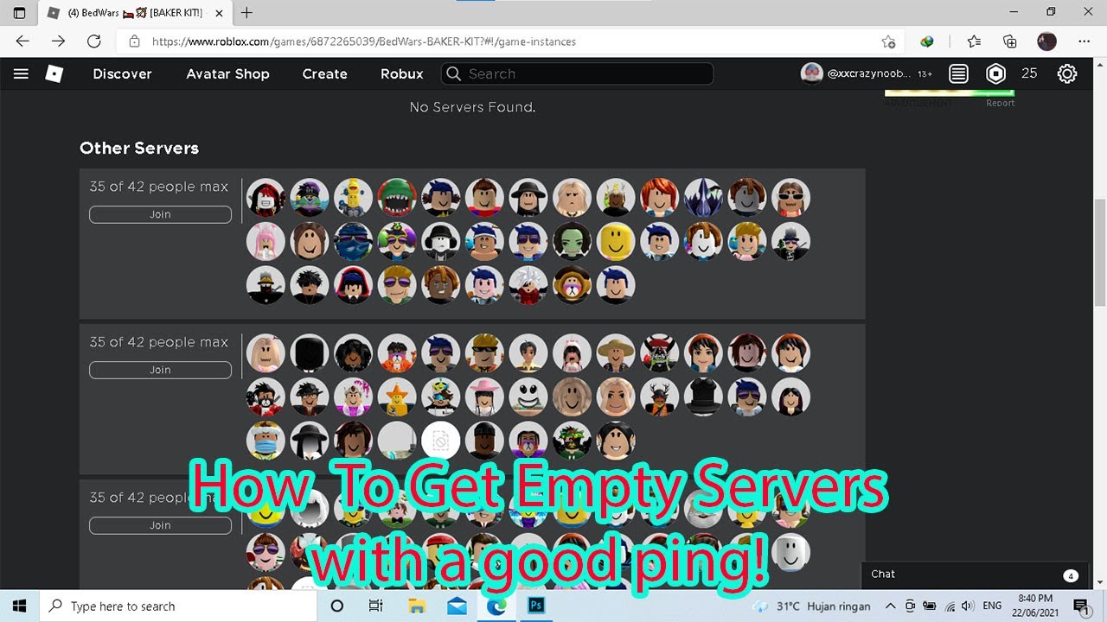Open the pink-haired avatar in first server
The width and height of the screenshot is (1107, 622).
(266, 241)
